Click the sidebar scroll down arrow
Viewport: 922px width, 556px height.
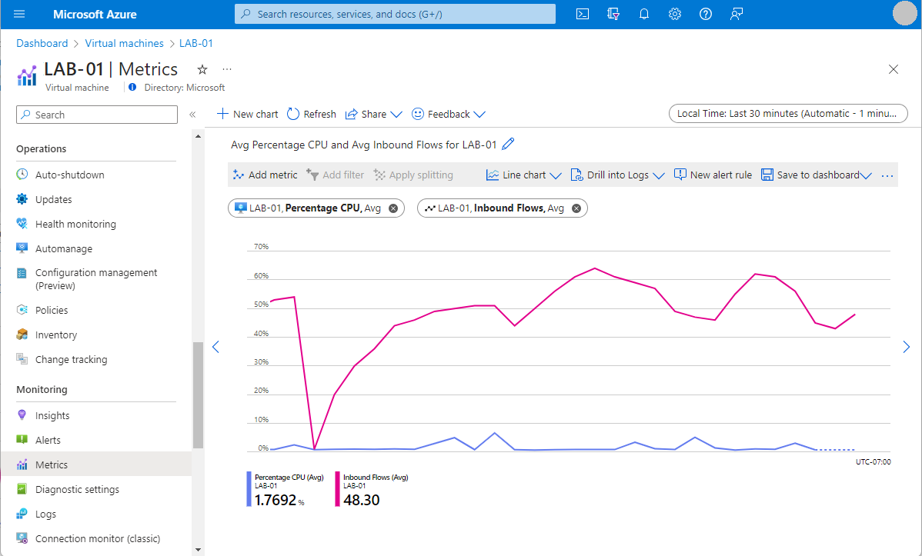click(198, 550)
